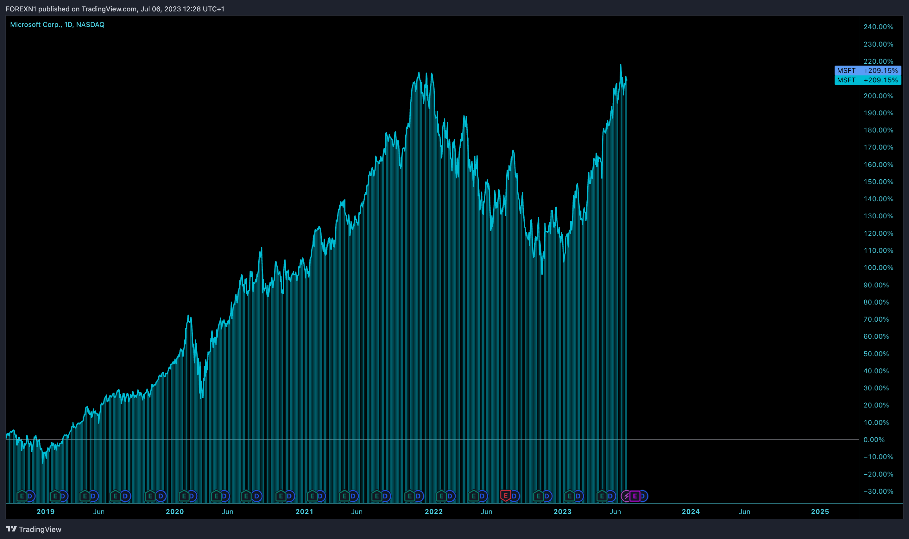Click the green E marker right after 2019 label
909x539 pixels.
(x=55, y=496)
